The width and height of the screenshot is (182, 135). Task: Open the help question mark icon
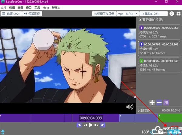pos(172,14)
